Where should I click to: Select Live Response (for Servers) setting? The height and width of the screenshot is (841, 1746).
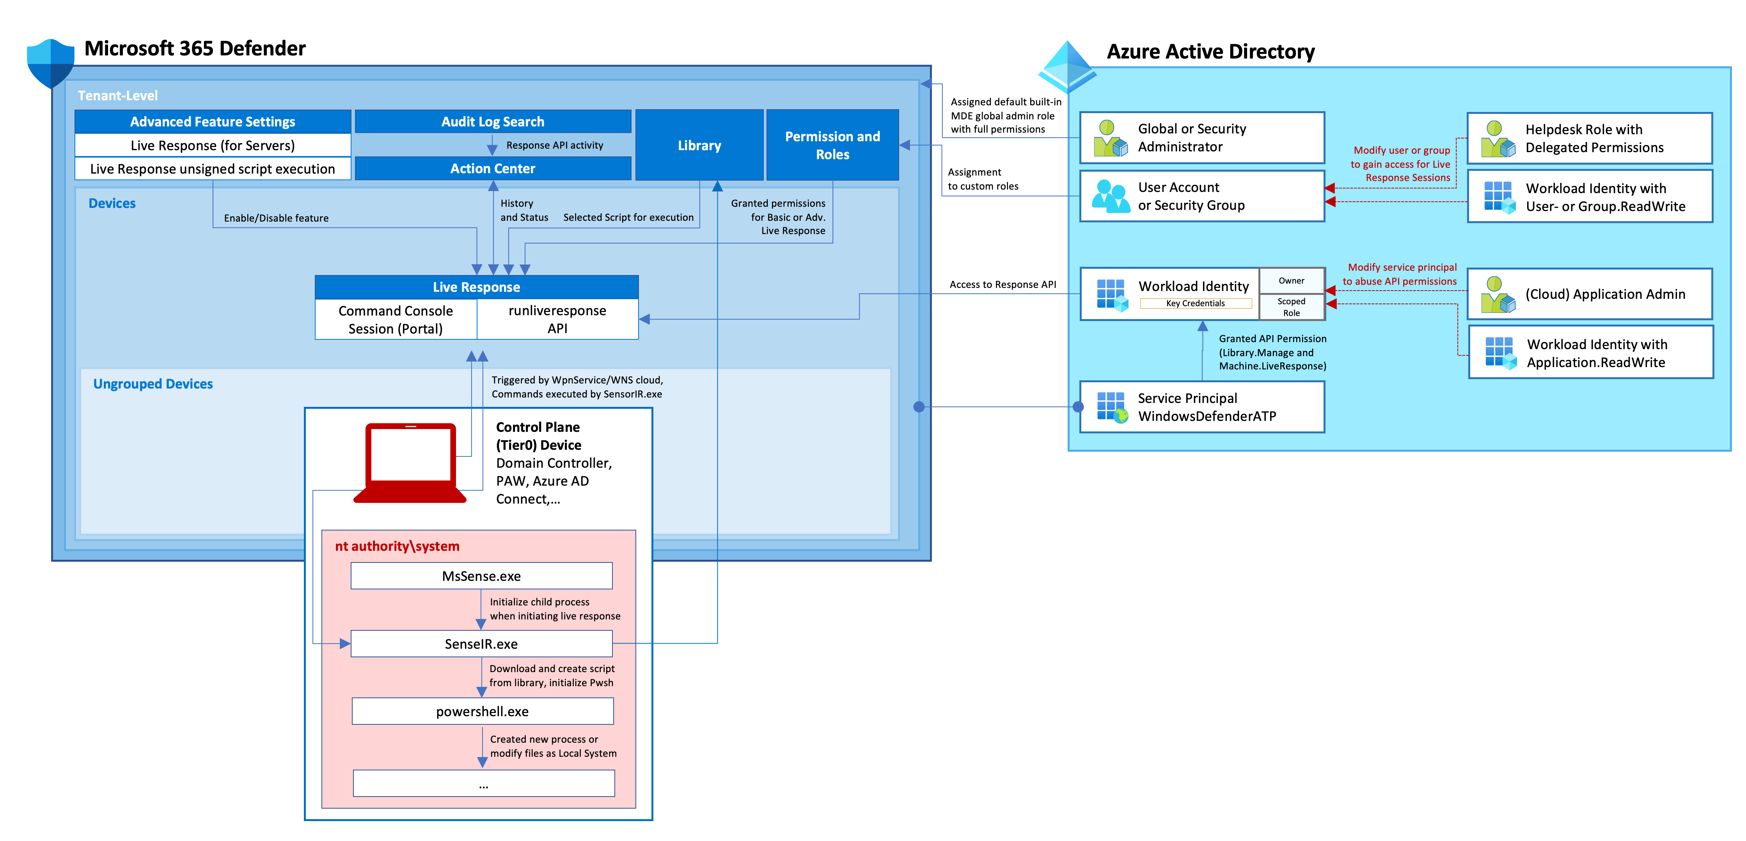(213, 146)
